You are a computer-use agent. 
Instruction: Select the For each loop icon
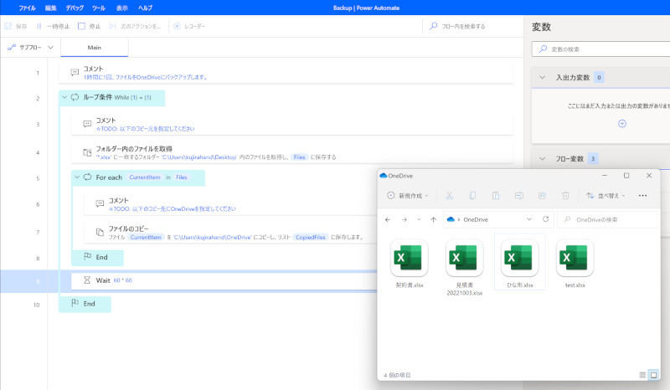(x=87, y=177)
